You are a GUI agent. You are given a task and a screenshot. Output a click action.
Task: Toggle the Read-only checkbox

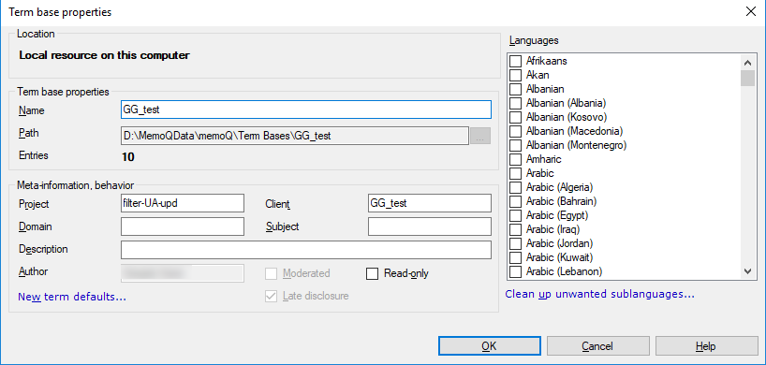tap(373, 273)
